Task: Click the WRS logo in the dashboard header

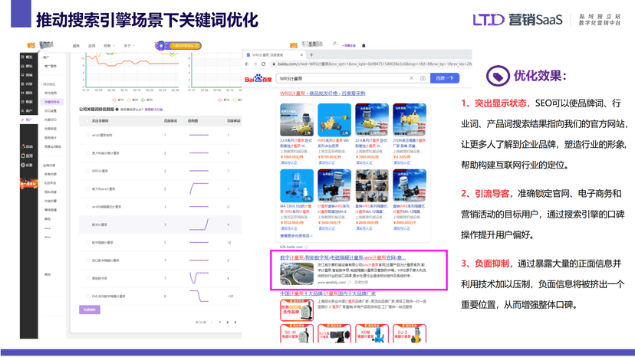Action: pos(32,45)
